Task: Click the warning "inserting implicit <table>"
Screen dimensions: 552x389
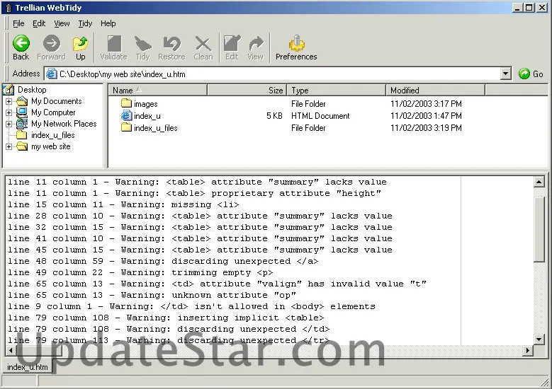Action: [x=166, y=318]
